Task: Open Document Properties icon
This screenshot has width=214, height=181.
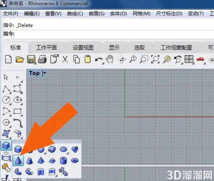Action: pyautogui.click(x=54, y=59)
